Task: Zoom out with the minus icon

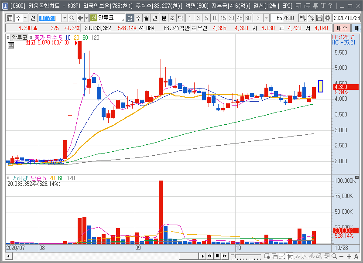Action: click(342, 256)
